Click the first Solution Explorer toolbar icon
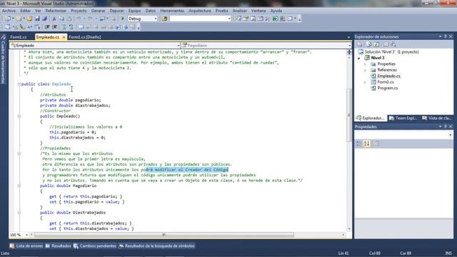457x257 pixels. pyautogui.click(x=360, y=44)
